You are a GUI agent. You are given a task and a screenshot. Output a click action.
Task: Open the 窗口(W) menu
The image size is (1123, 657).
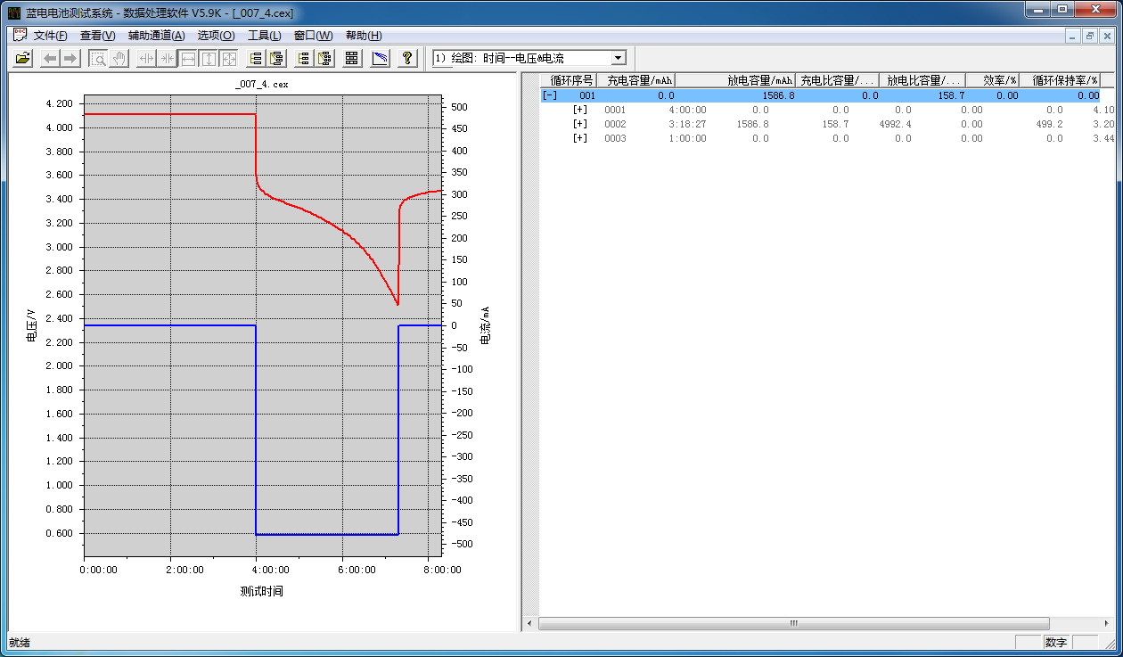click(313, 36)
